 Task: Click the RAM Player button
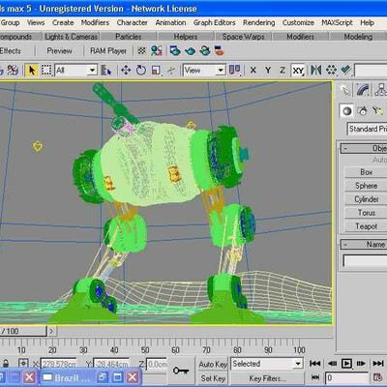tap(108, 51)
